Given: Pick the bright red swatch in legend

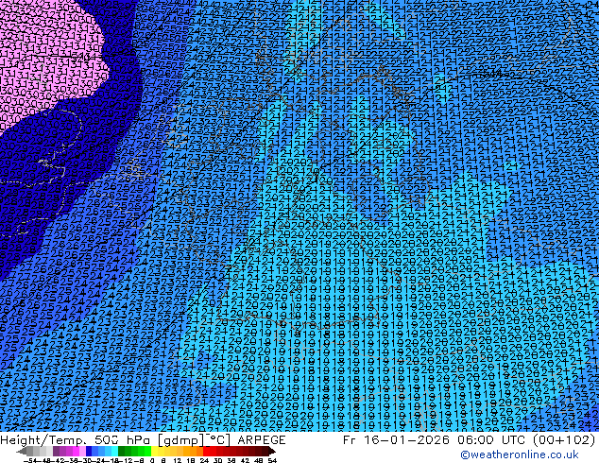Looking at the screenshot, I should (x=206, y=452).
